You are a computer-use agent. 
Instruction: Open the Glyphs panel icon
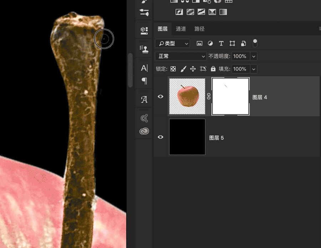(144, 100)
